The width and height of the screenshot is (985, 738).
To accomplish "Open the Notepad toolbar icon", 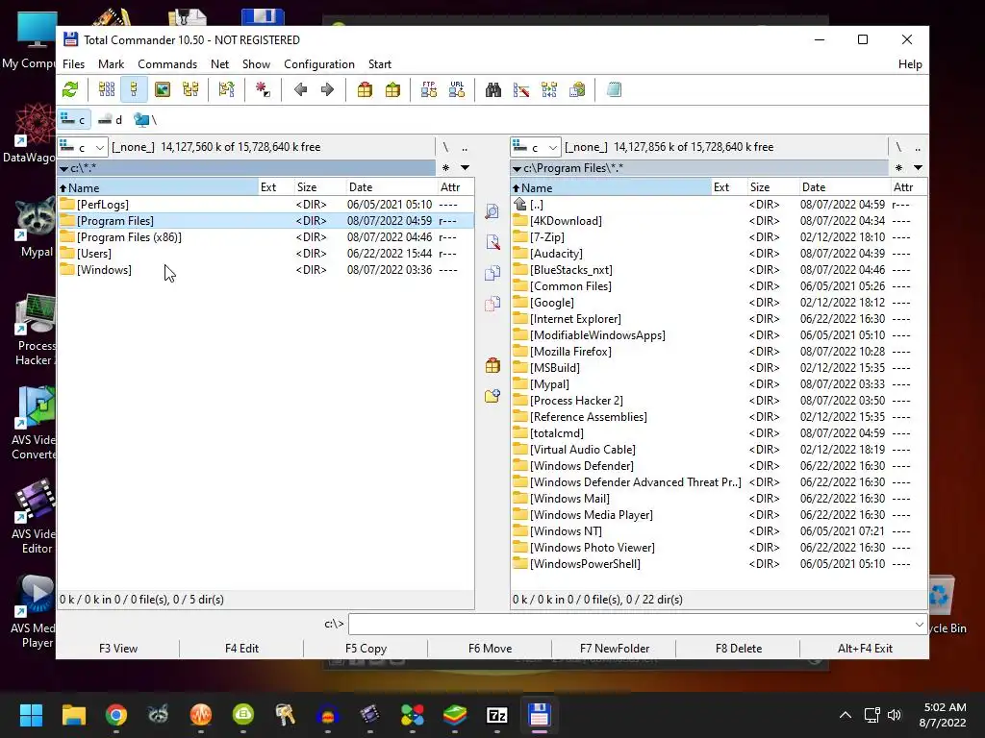I will tap(614, 89).
